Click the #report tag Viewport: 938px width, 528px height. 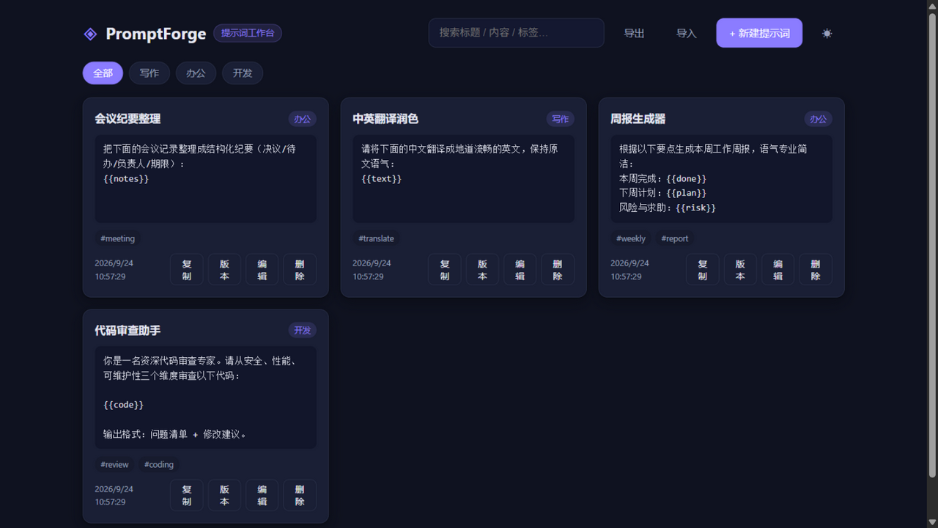point(675,238)
